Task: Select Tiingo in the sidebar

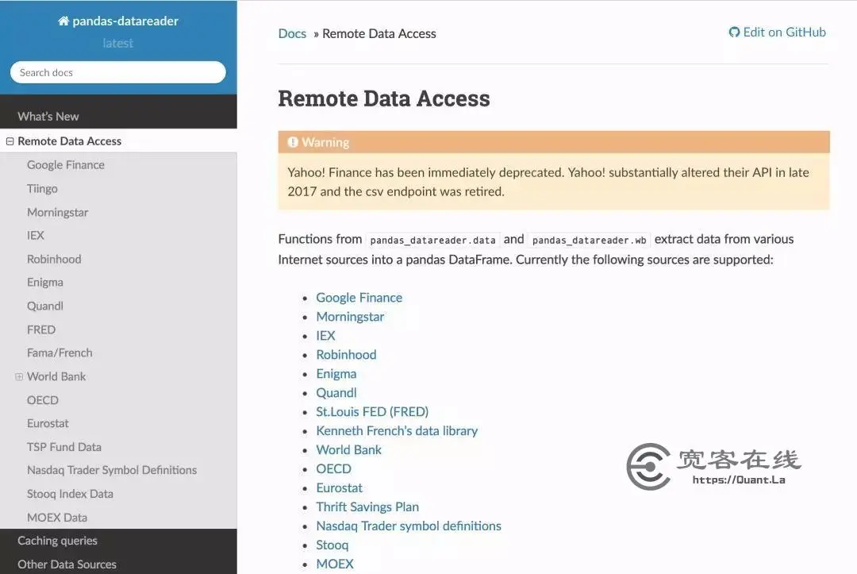Action: pyautogui.click(x=42, y=189)
